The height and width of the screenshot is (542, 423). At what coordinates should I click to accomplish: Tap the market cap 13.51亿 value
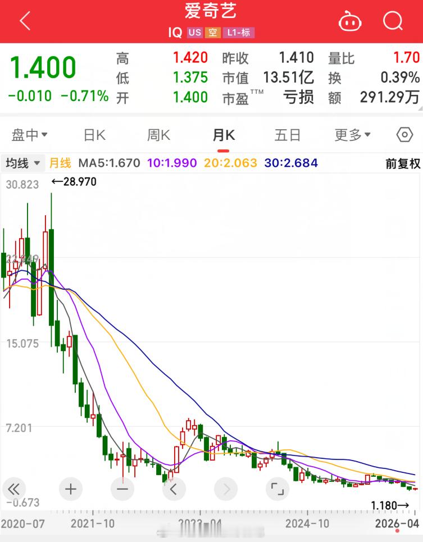289,78
